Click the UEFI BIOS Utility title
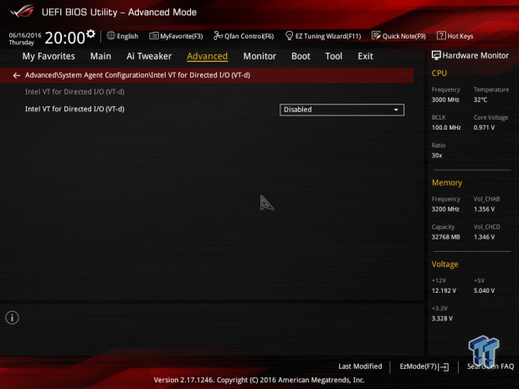Screen dimensions: 519x389 coord(119,13)
